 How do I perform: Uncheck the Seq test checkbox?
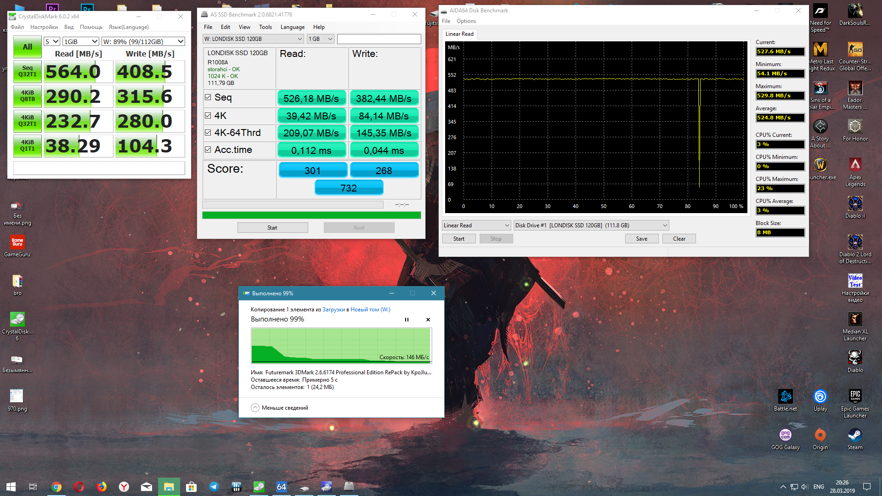(208, 97)
